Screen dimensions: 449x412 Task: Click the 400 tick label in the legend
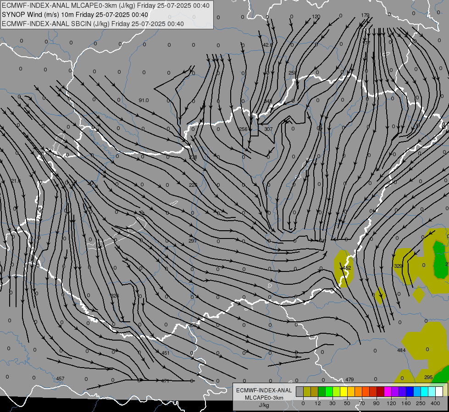click(x=435, y=403)
